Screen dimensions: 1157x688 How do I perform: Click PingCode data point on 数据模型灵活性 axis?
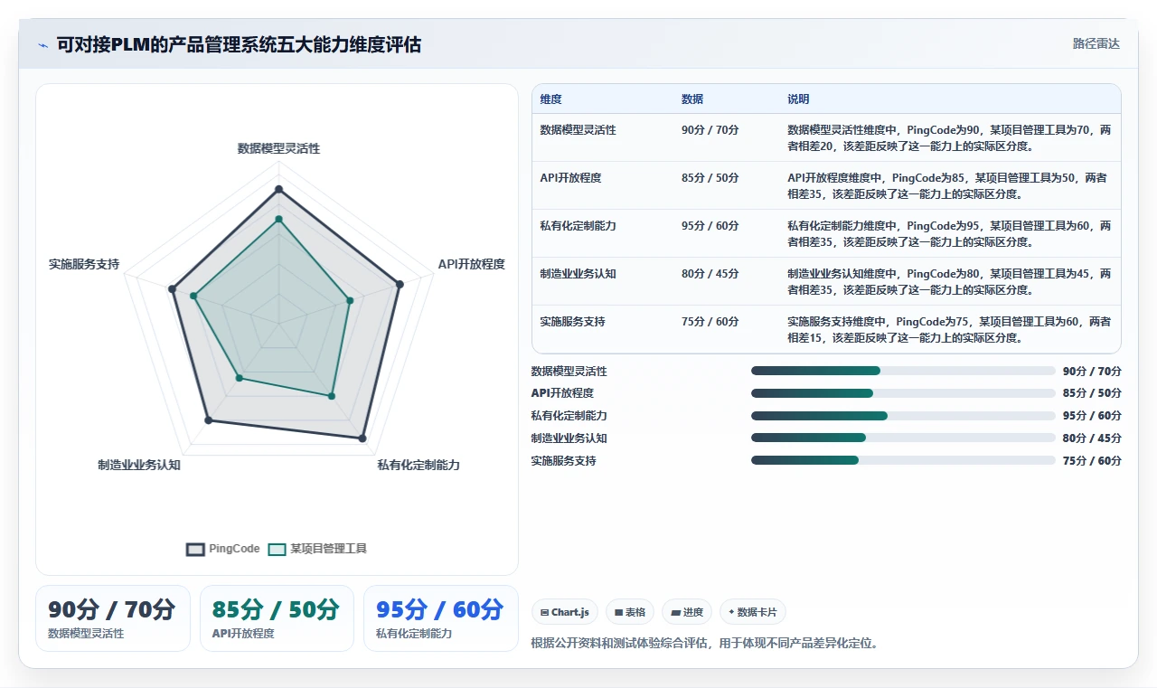[x=278, y=189]
